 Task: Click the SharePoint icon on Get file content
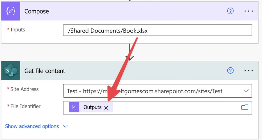click(x=11, y=71)
